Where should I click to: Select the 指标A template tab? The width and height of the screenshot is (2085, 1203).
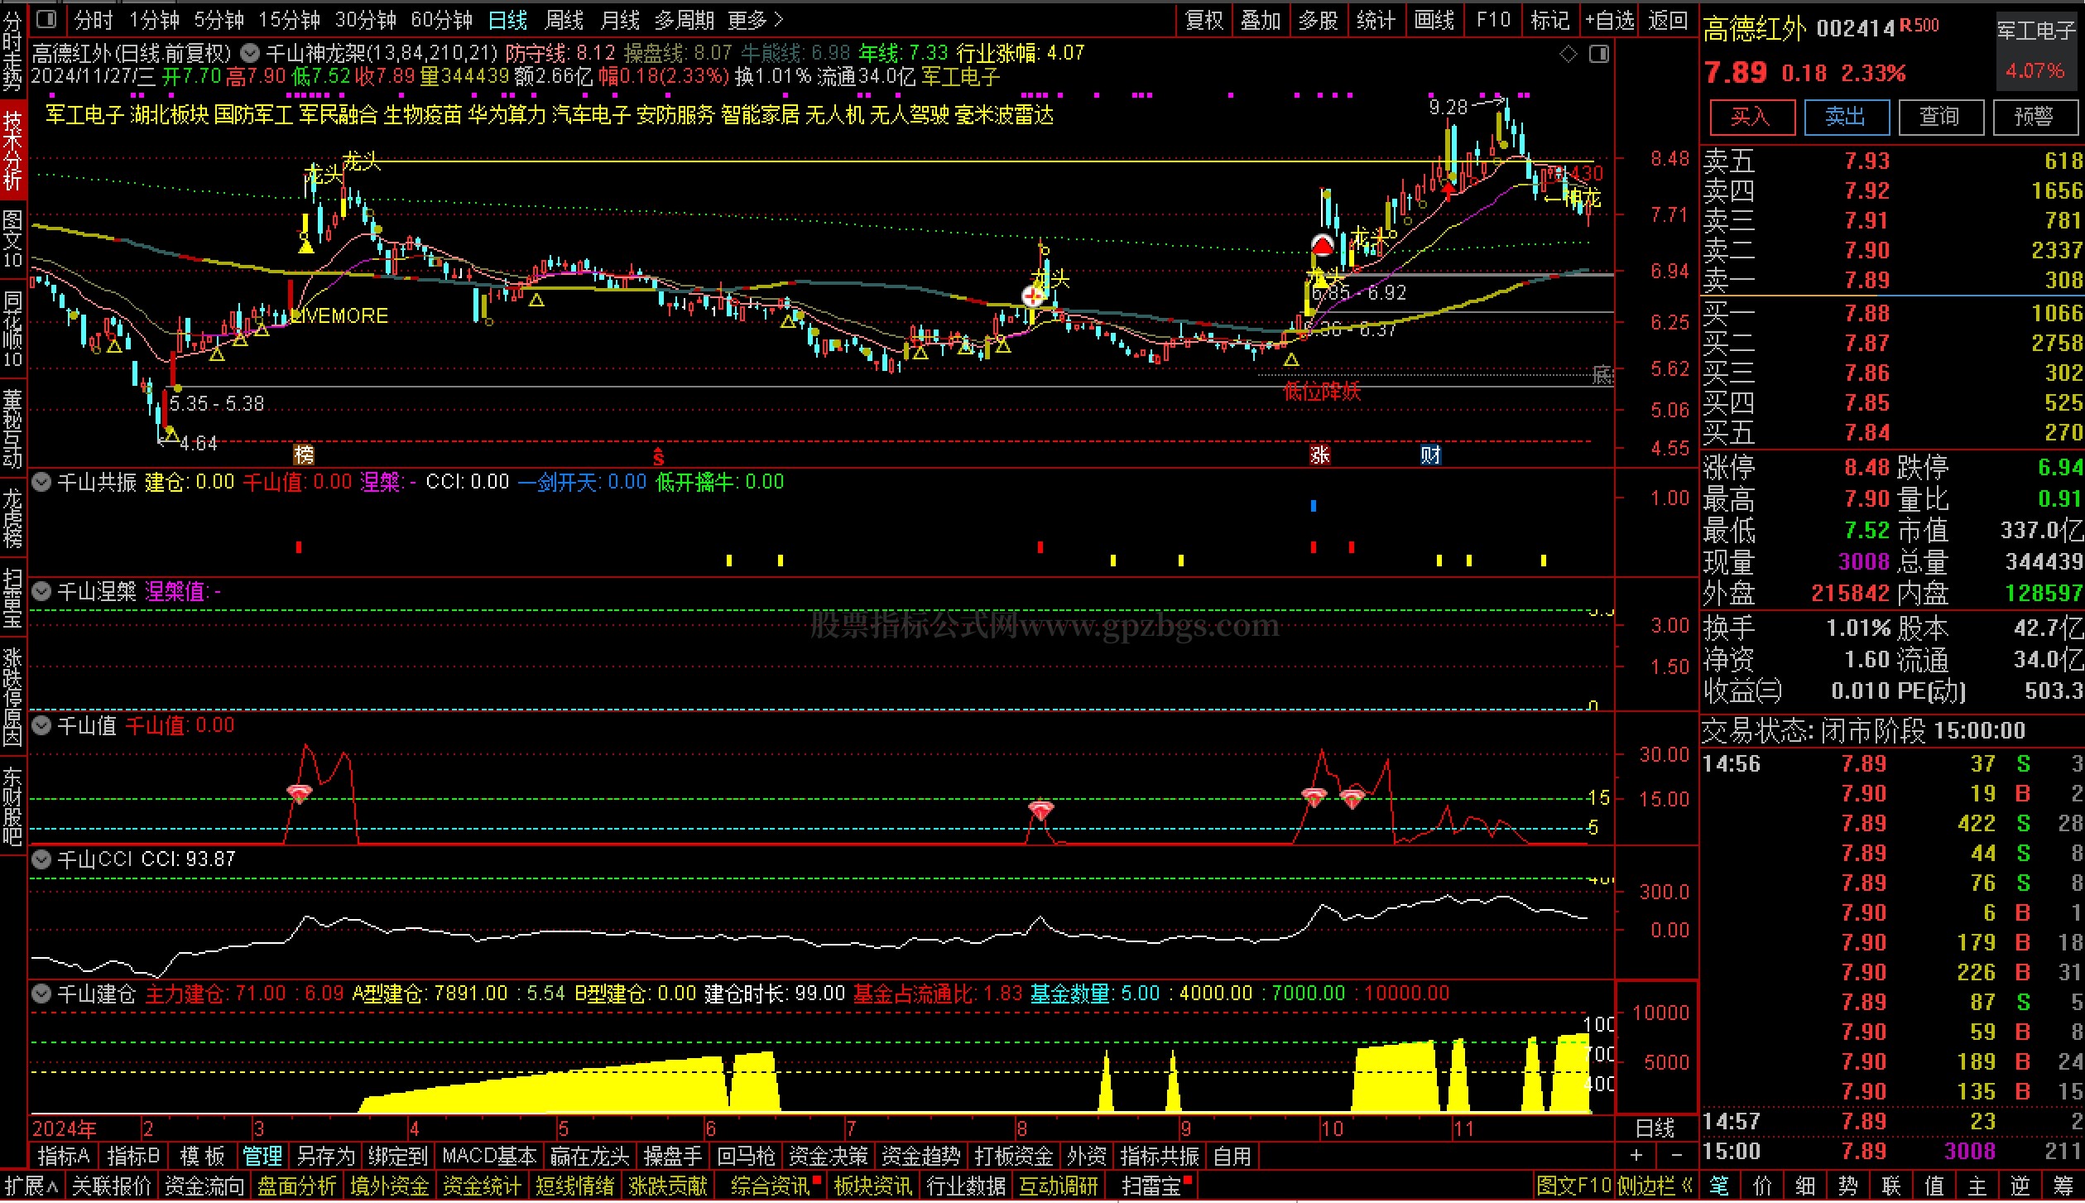click(64, 1155)
